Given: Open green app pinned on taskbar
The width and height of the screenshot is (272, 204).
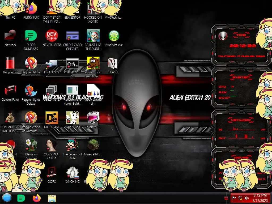Looking at the screenshot, I should [21, 198].
